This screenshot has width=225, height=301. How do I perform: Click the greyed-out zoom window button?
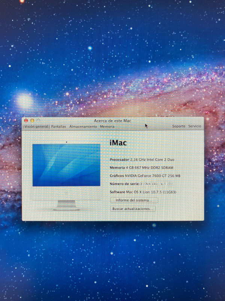pos(38,120)
